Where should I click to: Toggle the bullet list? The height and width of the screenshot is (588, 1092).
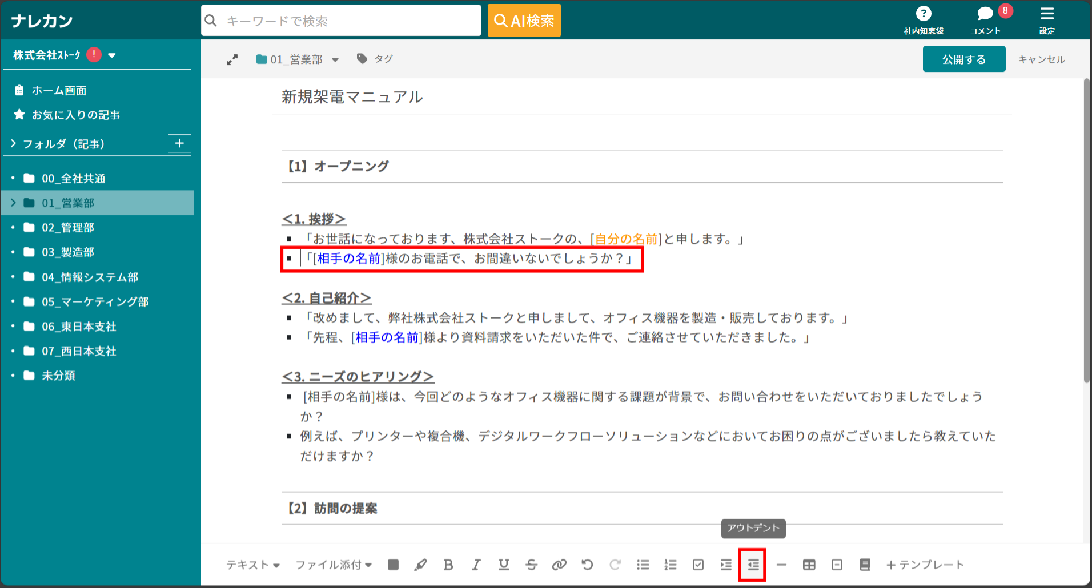point(643,565)
